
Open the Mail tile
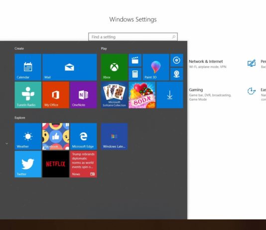click(70, 67)
